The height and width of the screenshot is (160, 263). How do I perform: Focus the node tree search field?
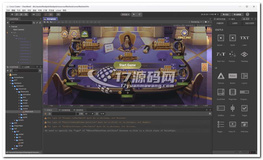[21, 23]
